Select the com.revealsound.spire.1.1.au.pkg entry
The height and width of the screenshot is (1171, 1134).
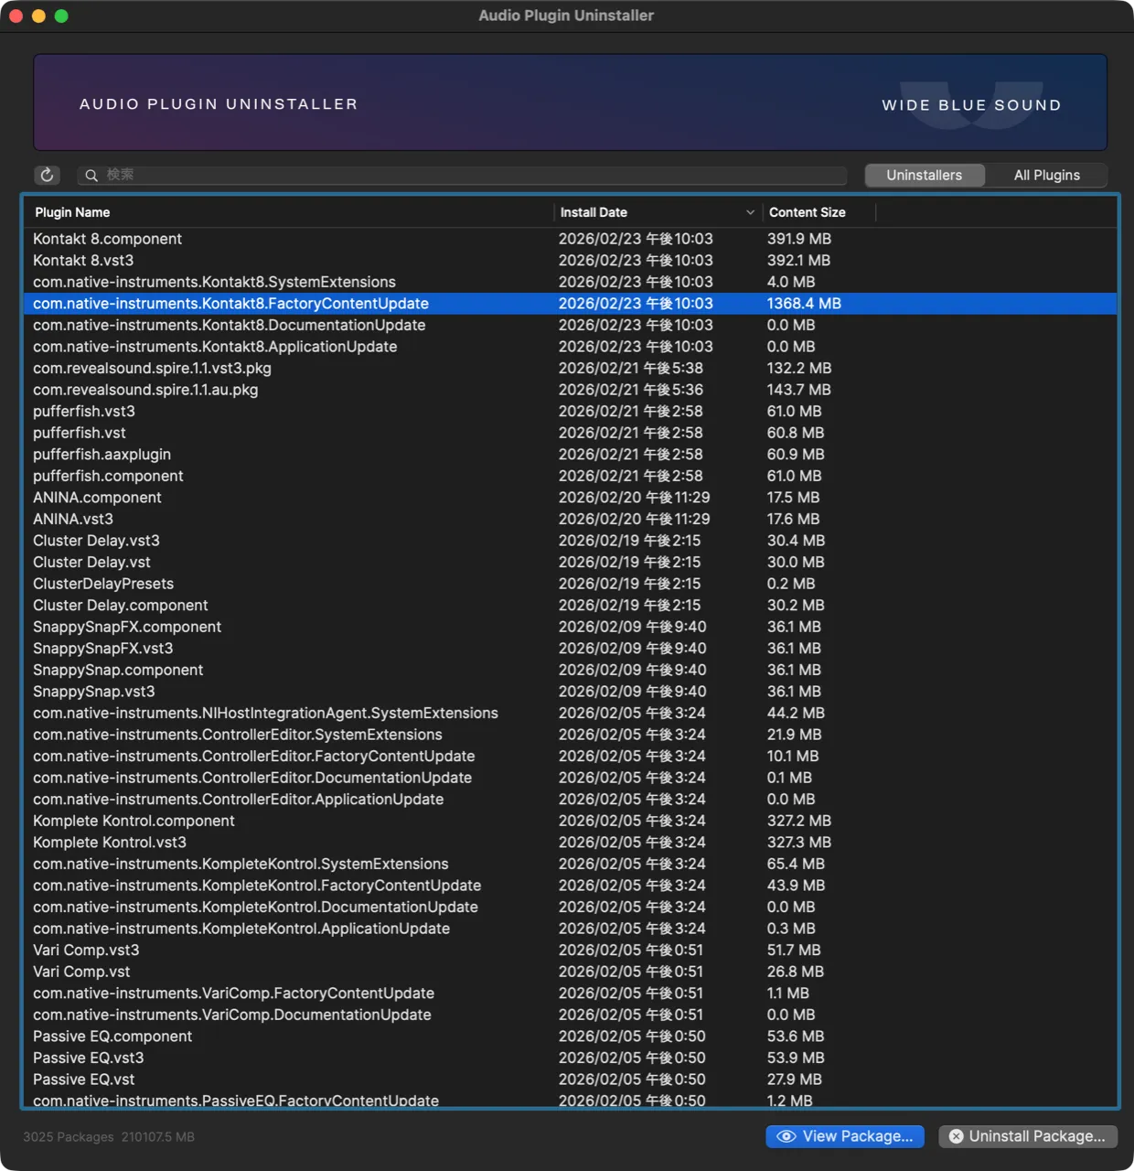tap(144, 389)
